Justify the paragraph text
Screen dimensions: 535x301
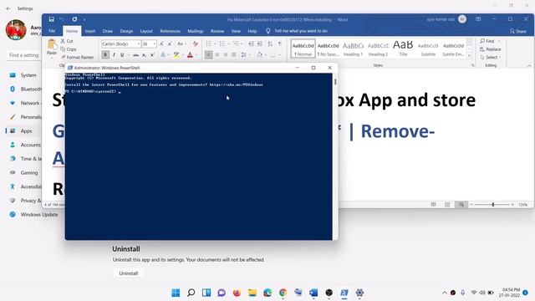pyautogui.click(x=234, y=54)
